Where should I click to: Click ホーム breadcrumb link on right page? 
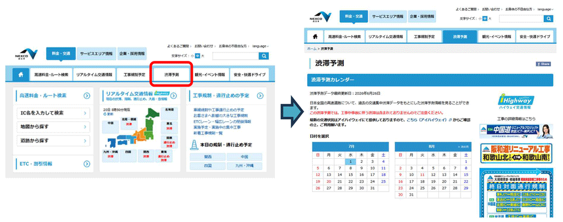point(311,48)
